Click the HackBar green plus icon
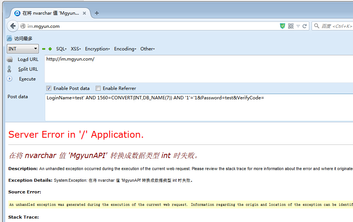 point(50,49)
